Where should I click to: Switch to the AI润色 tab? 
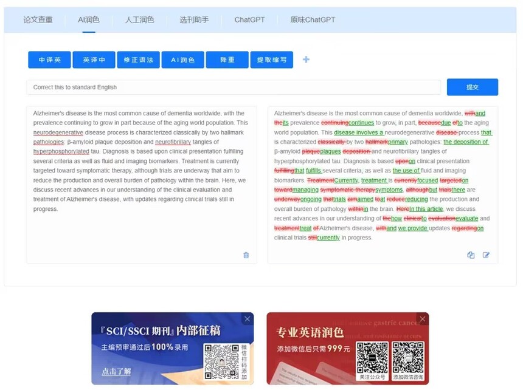point(88,20)
